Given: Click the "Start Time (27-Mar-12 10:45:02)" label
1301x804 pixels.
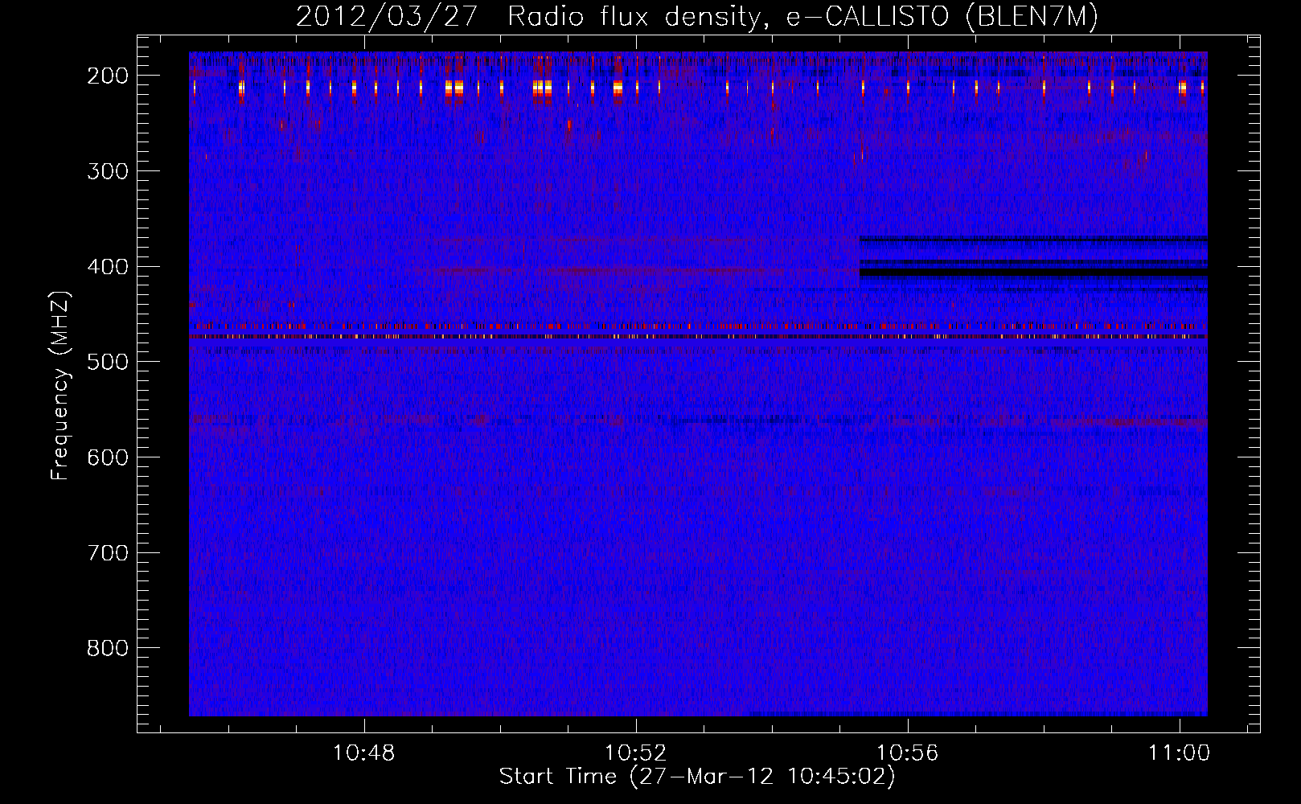Looking at the screenshot, I should click(x=697, y=777).
